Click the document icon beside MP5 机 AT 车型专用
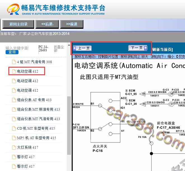Image resolution: width=185 pixels, height=171 pixels. (x=14, y=138)
